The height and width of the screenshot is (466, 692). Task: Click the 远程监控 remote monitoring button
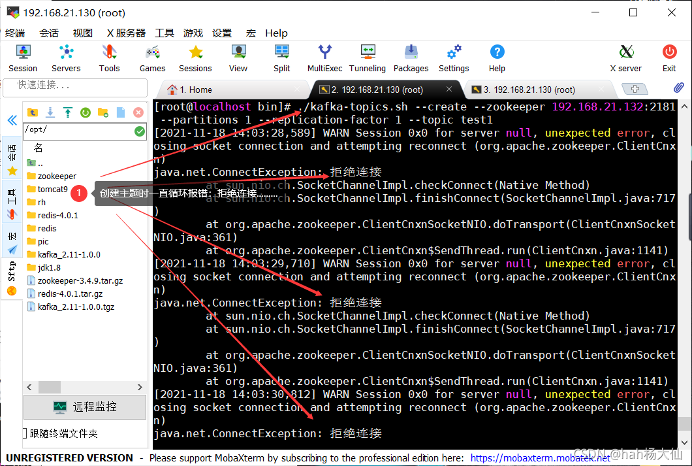pyautogui.click(x=85, y=407)
